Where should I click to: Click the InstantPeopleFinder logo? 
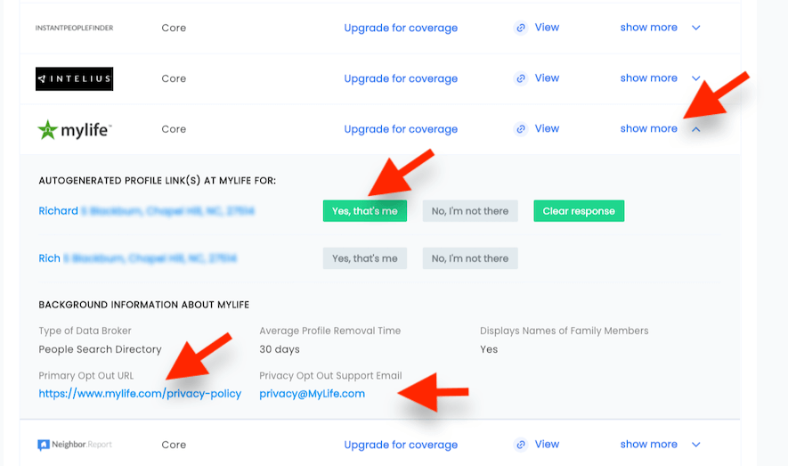74,29
